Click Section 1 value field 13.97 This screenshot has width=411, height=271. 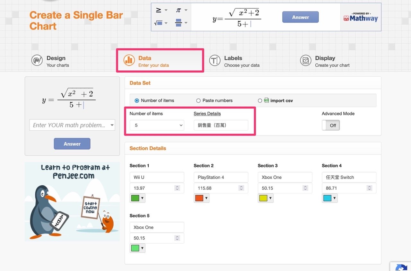(157, 188)
